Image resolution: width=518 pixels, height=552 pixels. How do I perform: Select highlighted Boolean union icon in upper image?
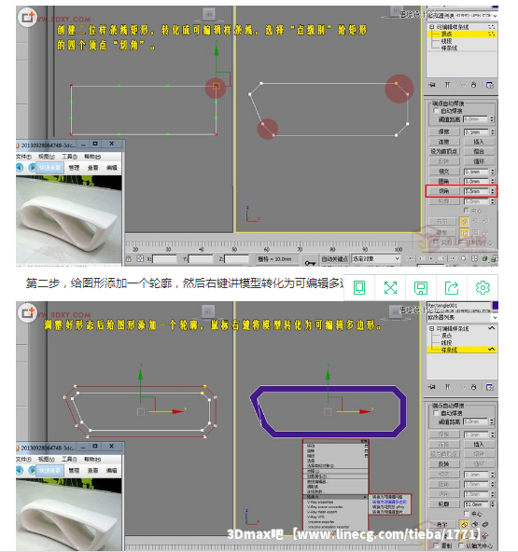[x=465, y=221]
